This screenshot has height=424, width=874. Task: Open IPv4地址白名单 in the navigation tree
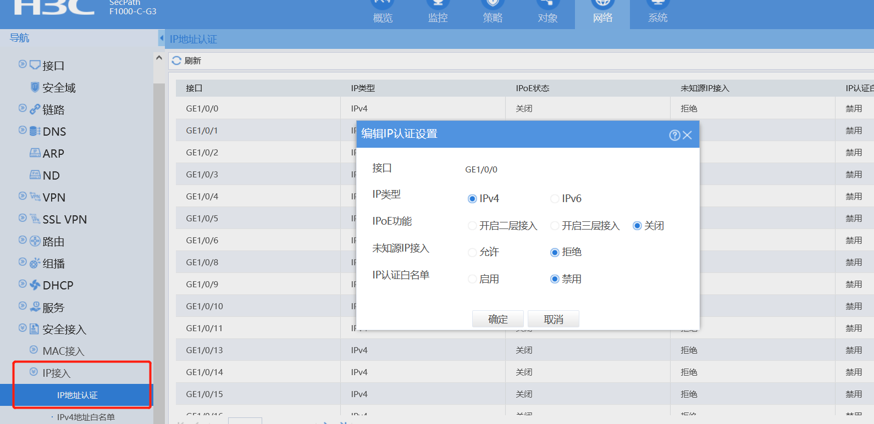(86, 417)
